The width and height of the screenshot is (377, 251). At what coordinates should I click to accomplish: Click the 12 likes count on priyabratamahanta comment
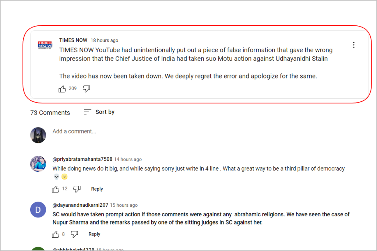pos(65,189)
